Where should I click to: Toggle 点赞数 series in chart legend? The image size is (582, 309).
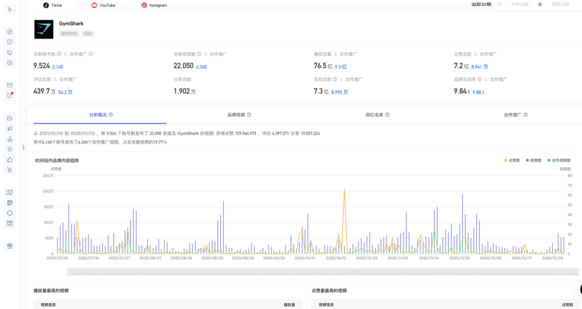coord(514,160)
